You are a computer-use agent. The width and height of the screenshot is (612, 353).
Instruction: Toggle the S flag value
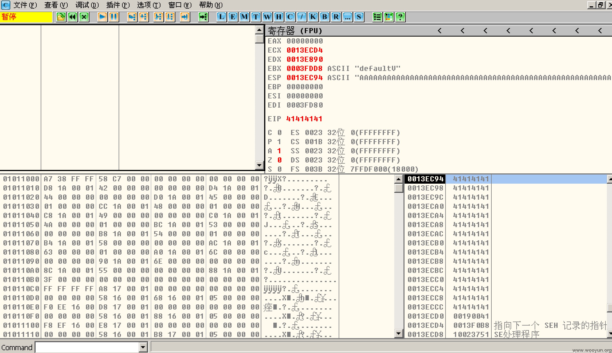click(279, 169)
